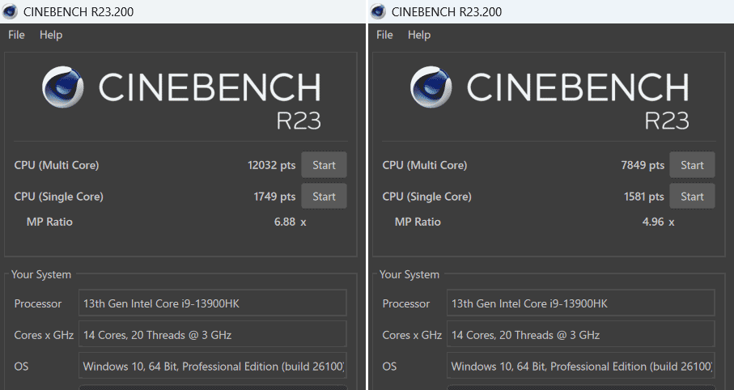Open the File menu in left window
This screenshot has height=390, width=734.
coord(16,35)
